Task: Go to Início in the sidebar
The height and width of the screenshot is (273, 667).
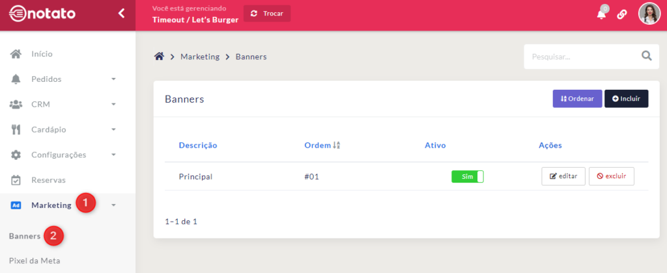Action: [x=42, y=54]
